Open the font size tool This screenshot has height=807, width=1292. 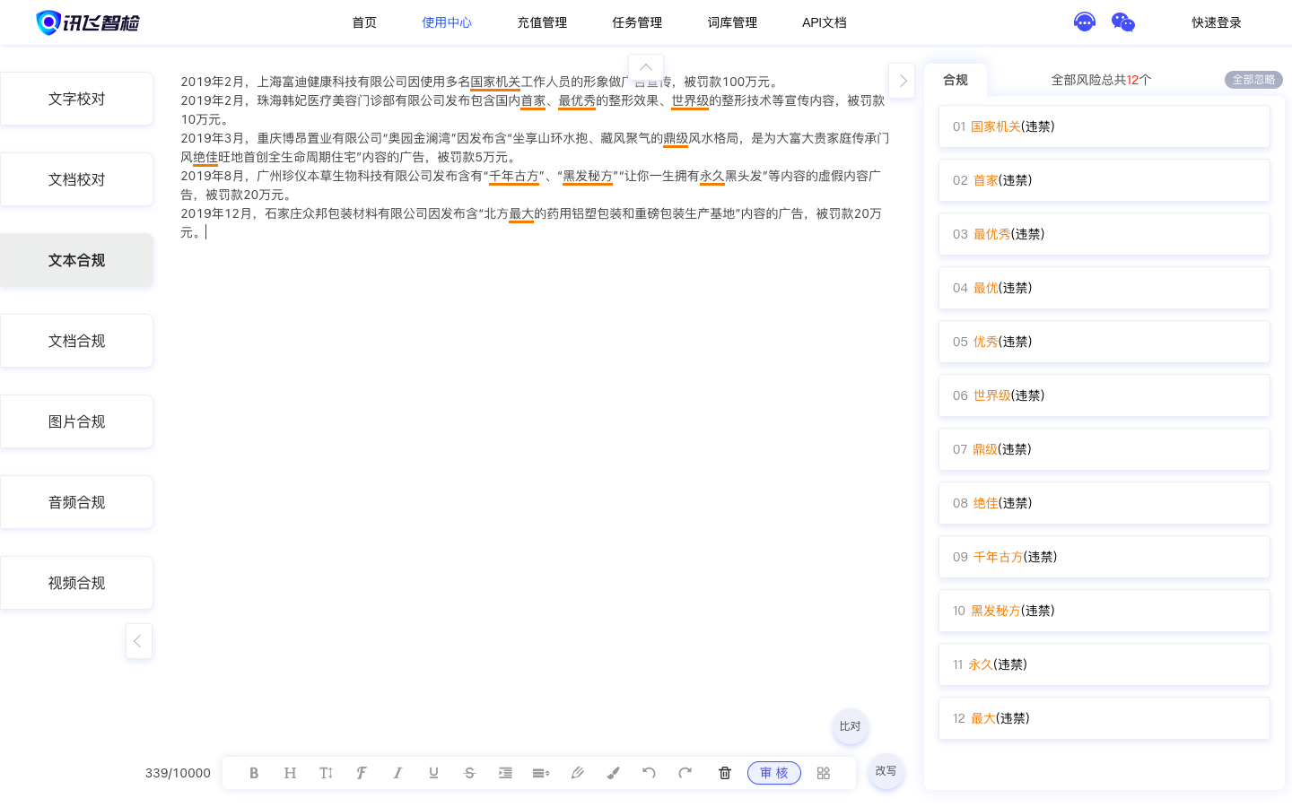(326, 773)
